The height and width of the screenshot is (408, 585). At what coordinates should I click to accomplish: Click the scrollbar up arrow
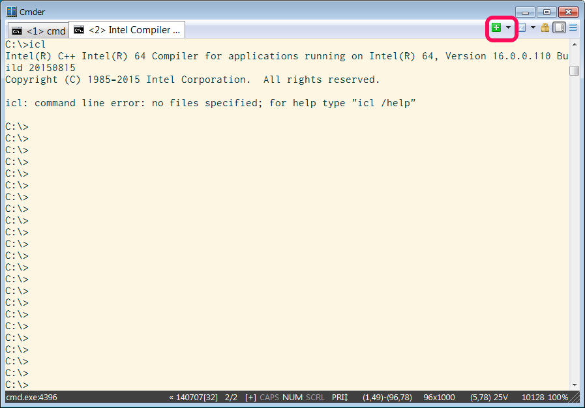(575, 44)
